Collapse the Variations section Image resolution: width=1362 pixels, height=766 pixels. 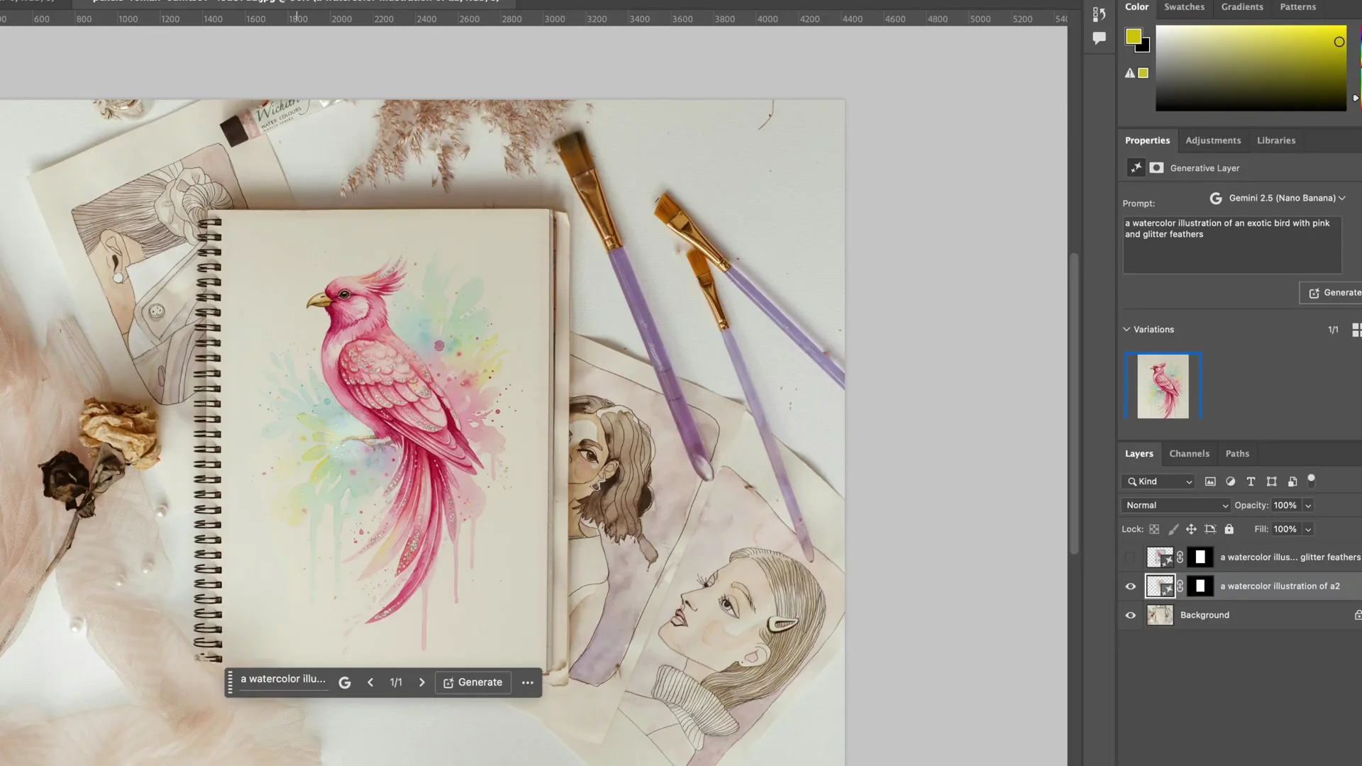point(1127,329)
